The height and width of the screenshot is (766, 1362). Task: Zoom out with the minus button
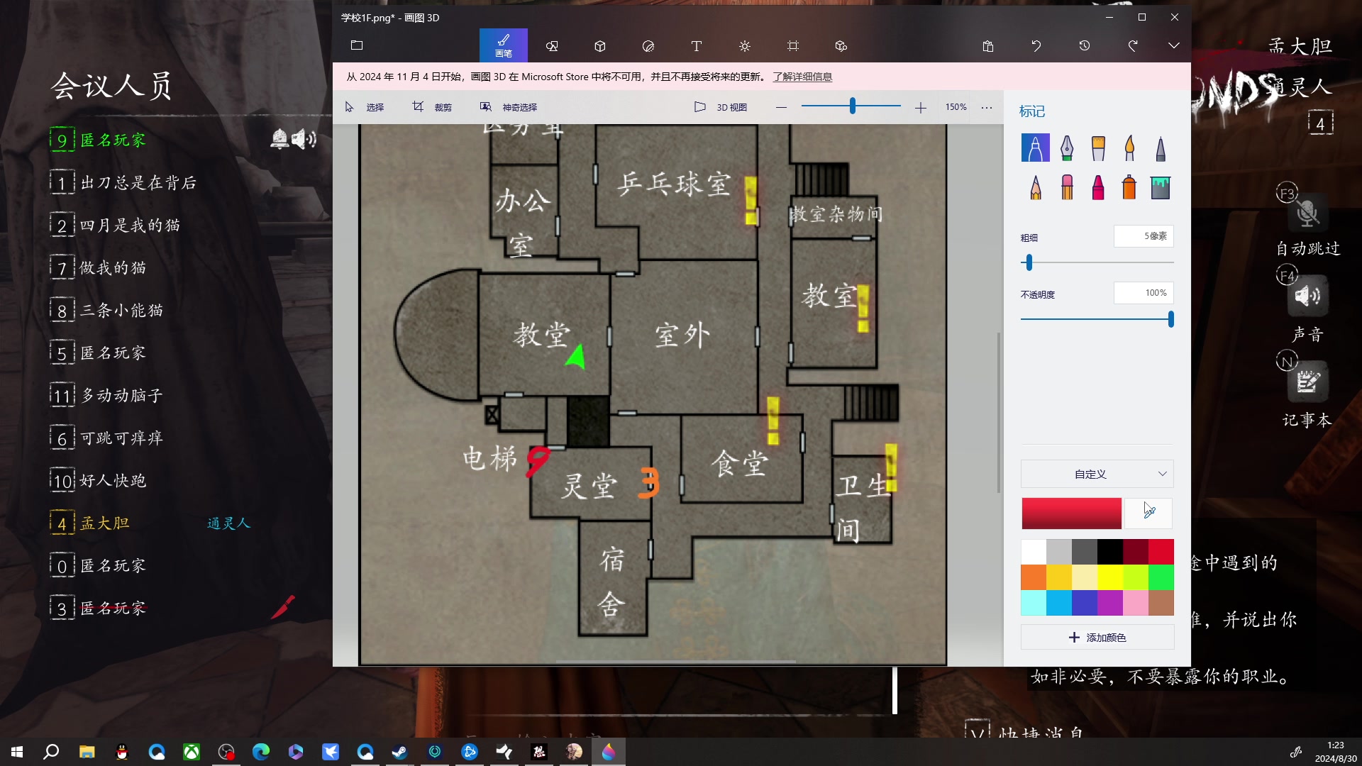coord(781,108)
